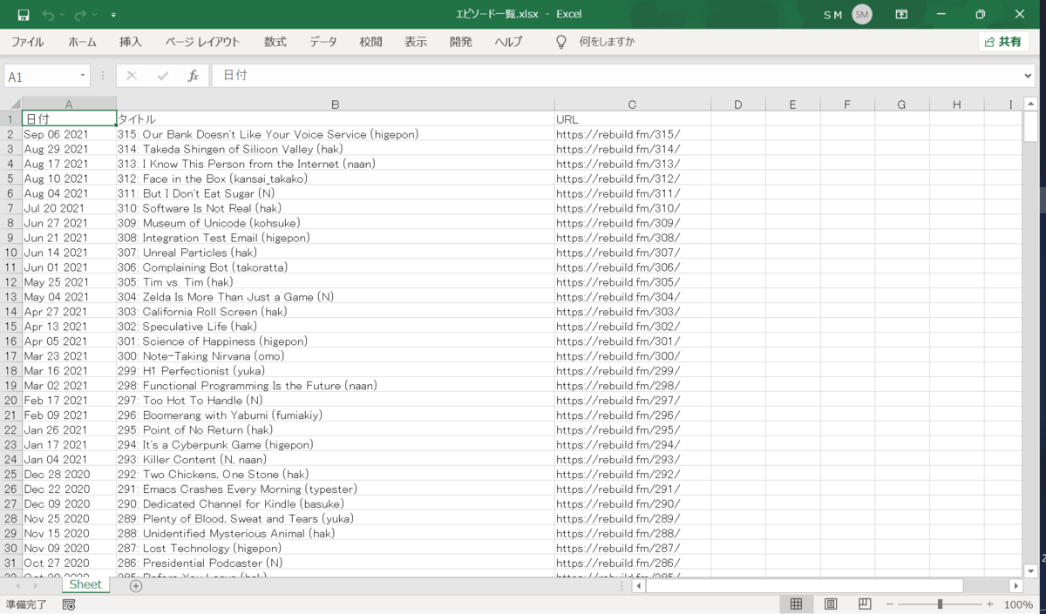Open the Name Box dropdown arrow
The height and width of the screenshot is (614, 1046).
click(x=84, y=77)
